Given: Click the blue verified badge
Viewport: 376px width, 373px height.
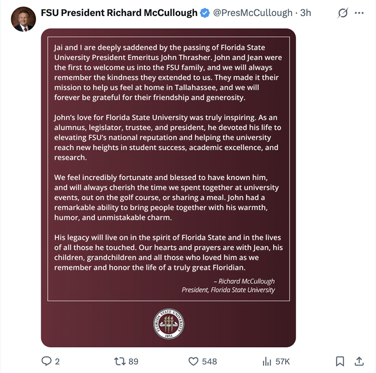Looking at the screenshot, I should (x=205, y=13).
